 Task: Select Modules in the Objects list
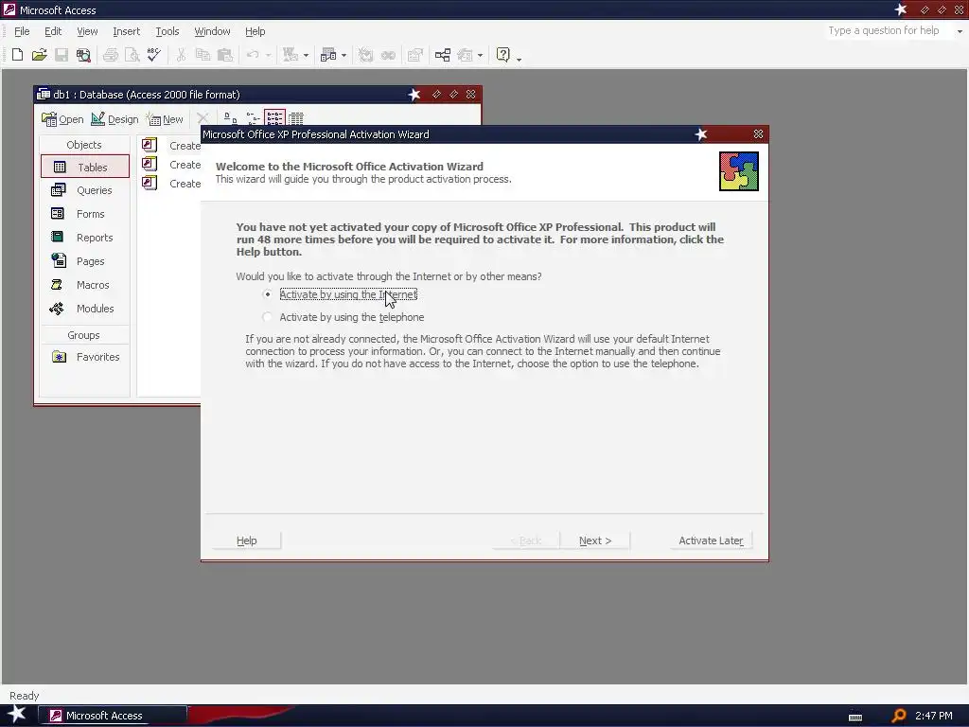[85, 309]
